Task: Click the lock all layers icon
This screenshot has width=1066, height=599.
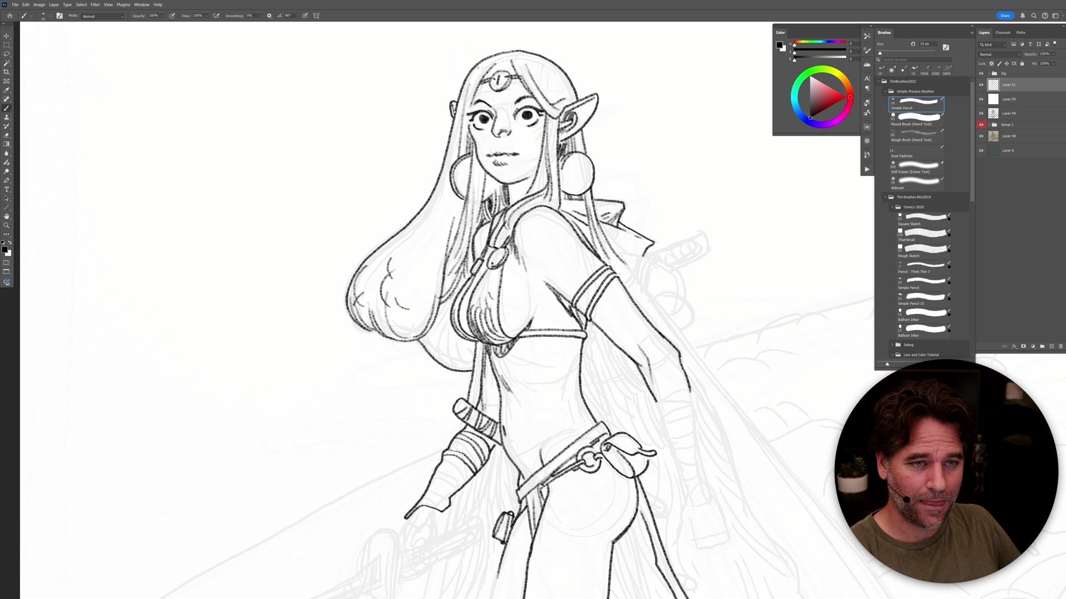Action: coord(1022,63)
